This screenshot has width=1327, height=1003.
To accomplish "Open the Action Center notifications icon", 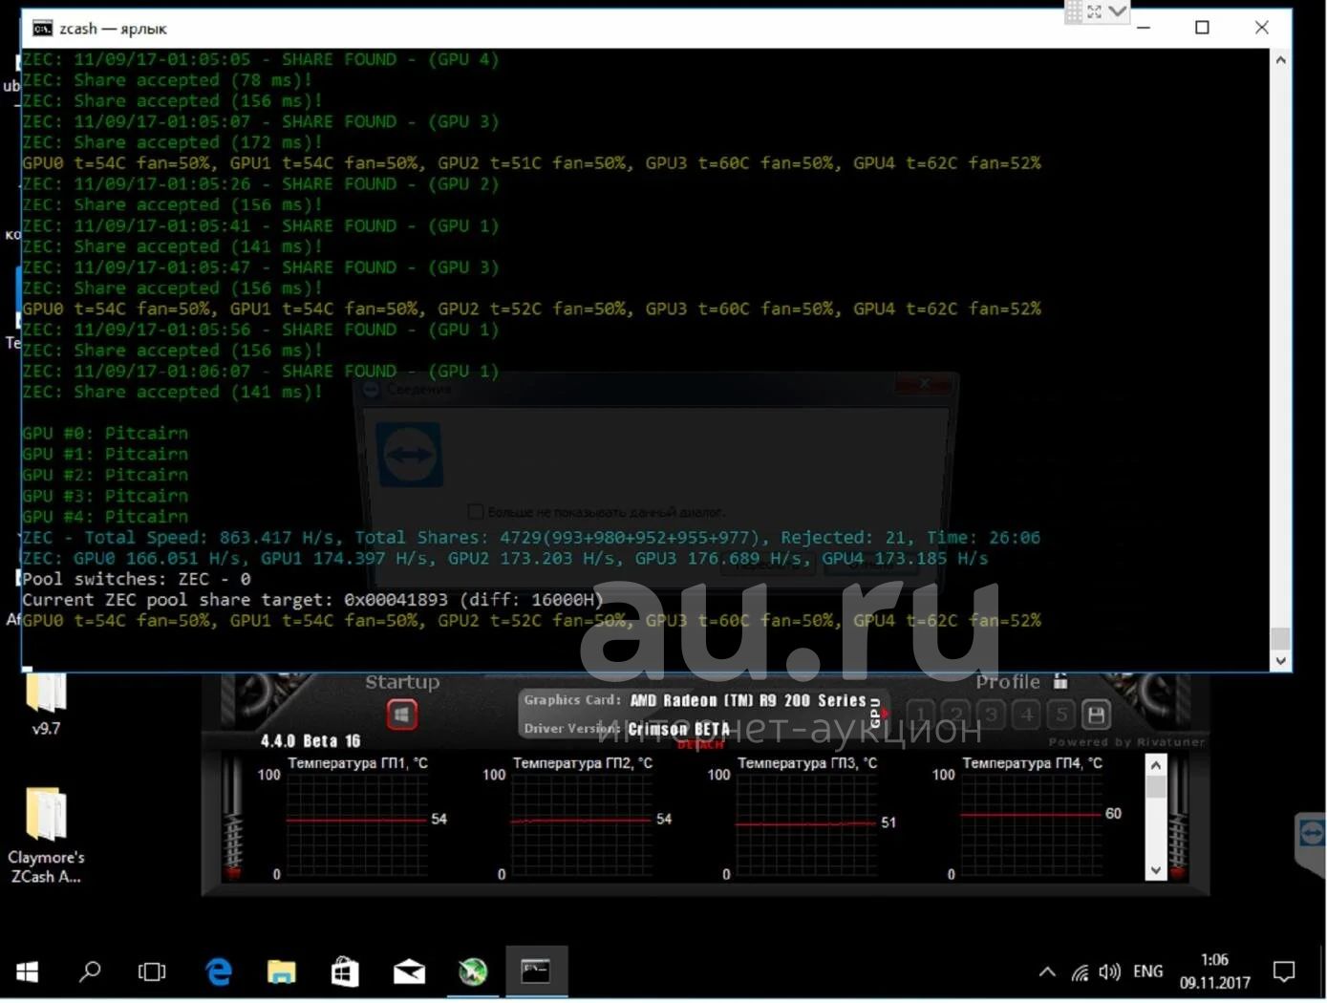I will point(1284,972).
